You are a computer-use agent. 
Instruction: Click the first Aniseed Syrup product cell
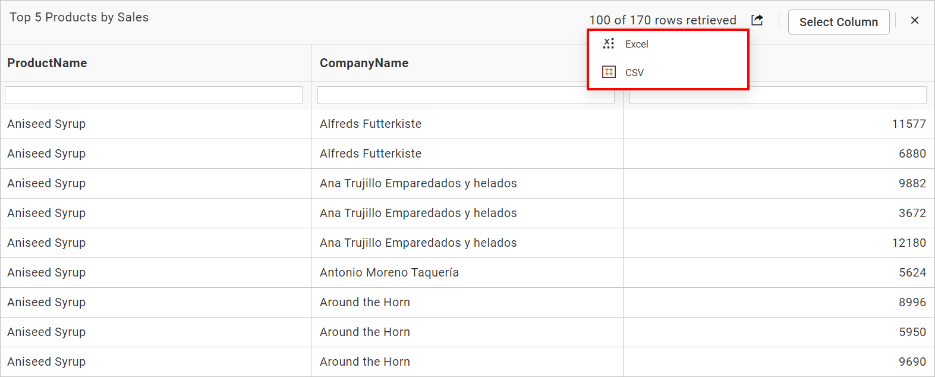[x=46, y=124]
